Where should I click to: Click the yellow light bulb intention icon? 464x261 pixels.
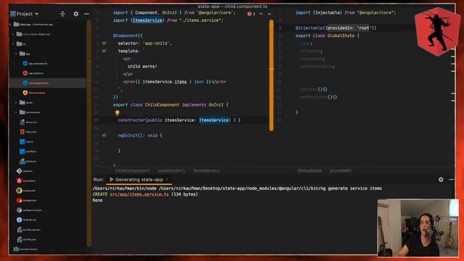[117, 112]
